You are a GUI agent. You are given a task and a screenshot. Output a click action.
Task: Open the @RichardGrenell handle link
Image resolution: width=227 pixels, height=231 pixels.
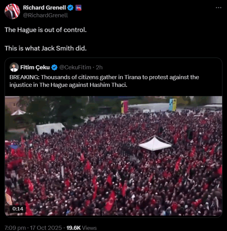pos(46,15)
